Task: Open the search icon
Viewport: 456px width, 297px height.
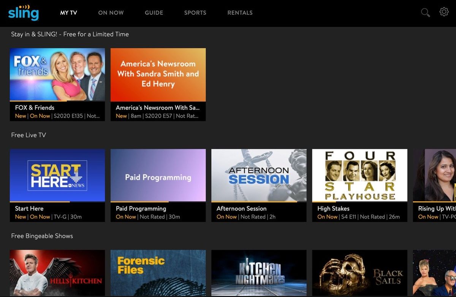Action: (x=425, y=12)
